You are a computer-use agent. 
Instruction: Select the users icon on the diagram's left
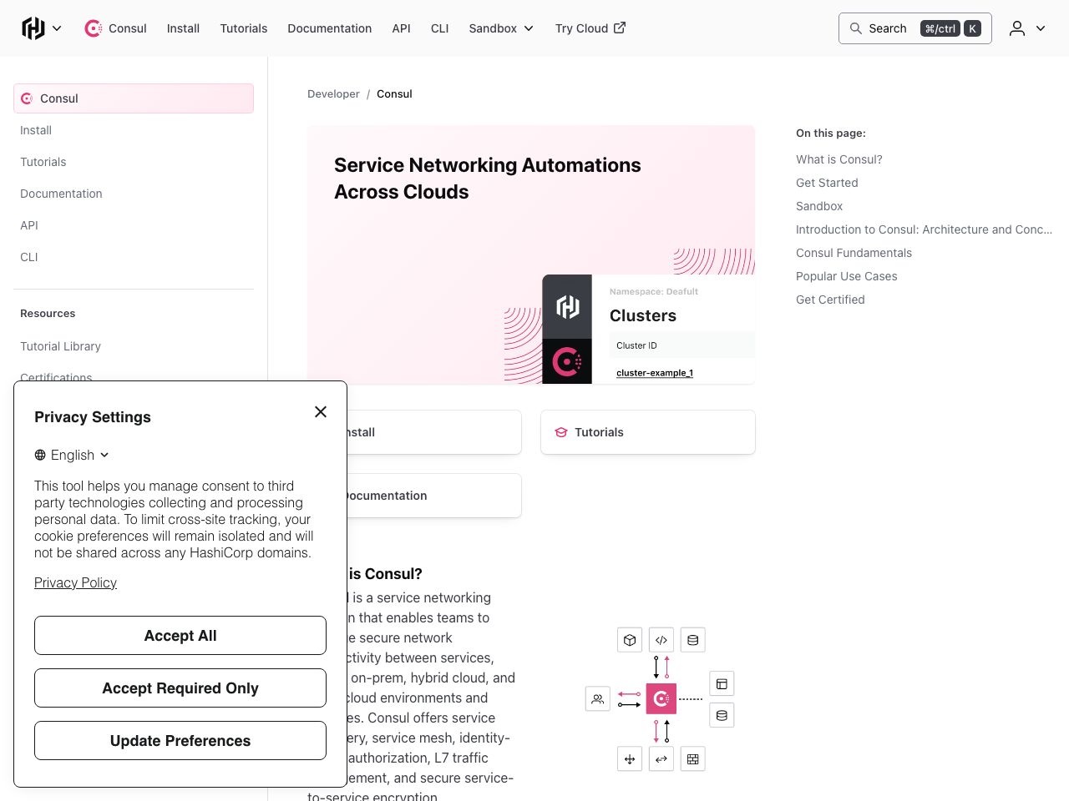(x=597, y=698)
